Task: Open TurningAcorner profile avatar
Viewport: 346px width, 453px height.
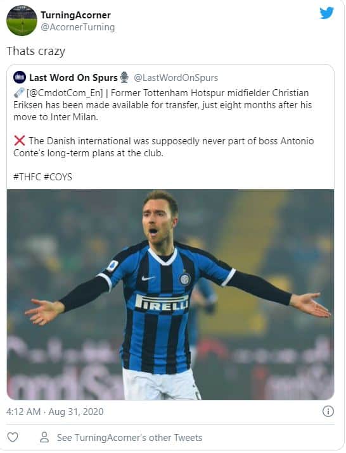Action: click(22, 20)
